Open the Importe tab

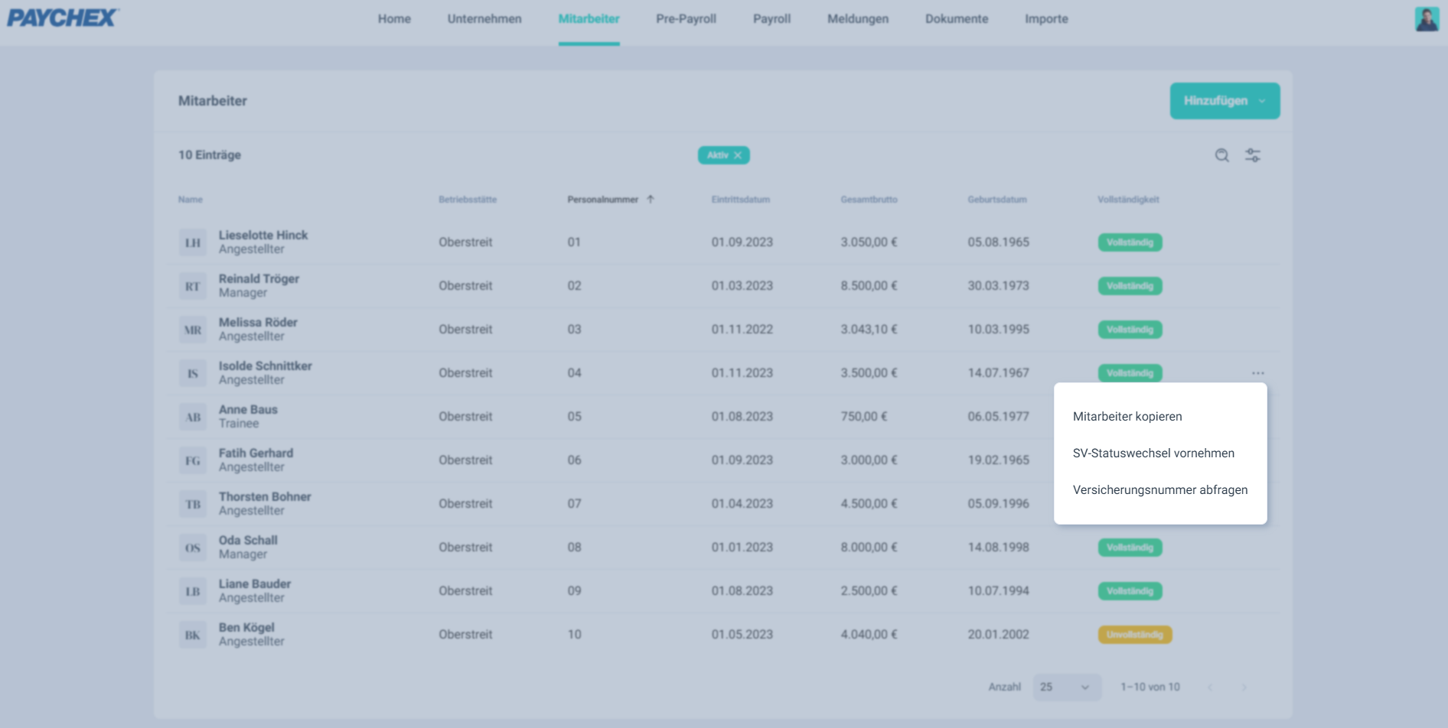1046,18
